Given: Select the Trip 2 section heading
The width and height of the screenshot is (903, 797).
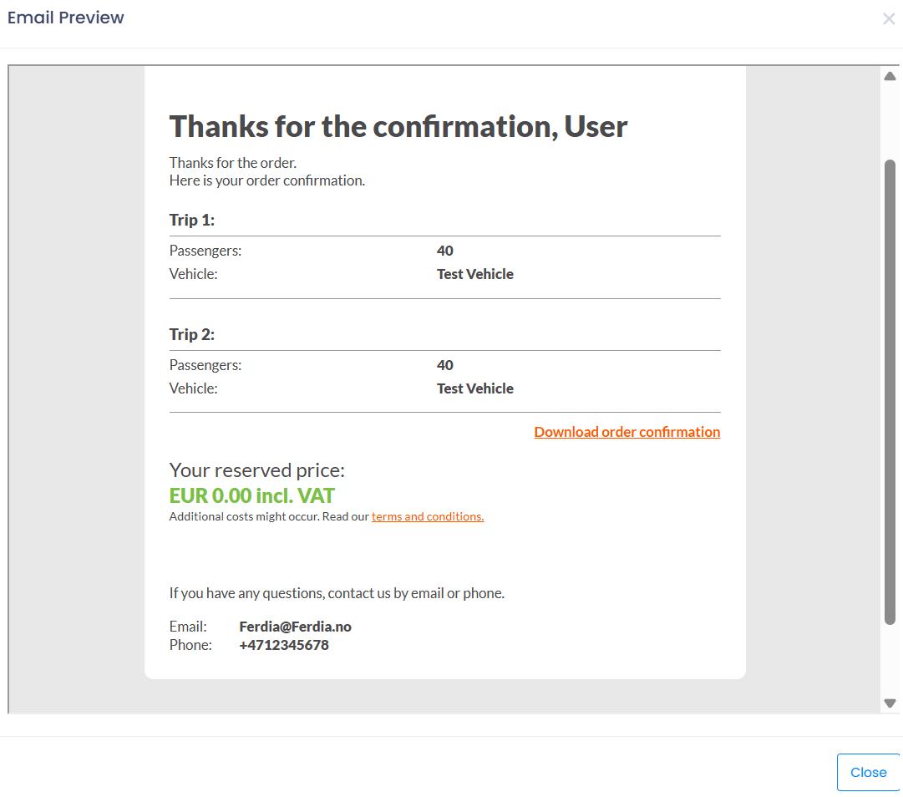Looking at the screenshot, I should click(192, 335).
